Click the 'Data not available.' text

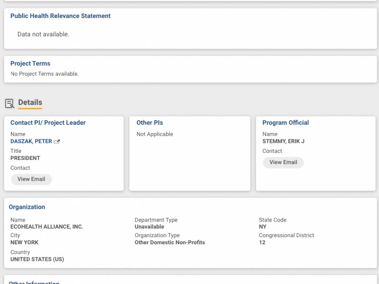(43, 34)
